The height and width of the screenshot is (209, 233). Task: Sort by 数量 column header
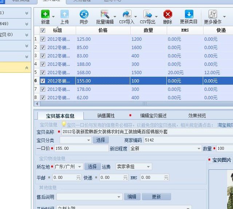point(148,31)
